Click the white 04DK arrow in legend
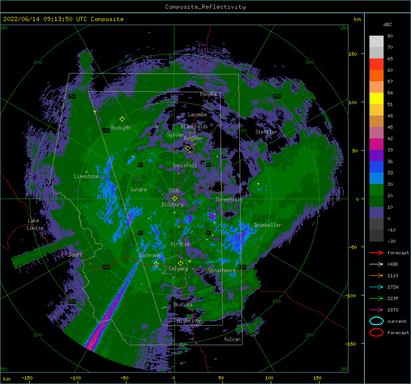411x384 pixels. tap(376, 264)
